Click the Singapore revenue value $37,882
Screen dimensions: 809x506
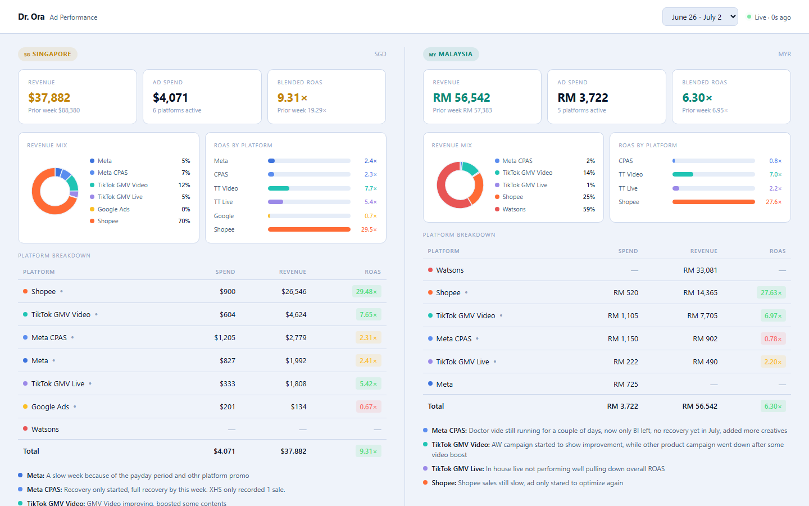49,98
